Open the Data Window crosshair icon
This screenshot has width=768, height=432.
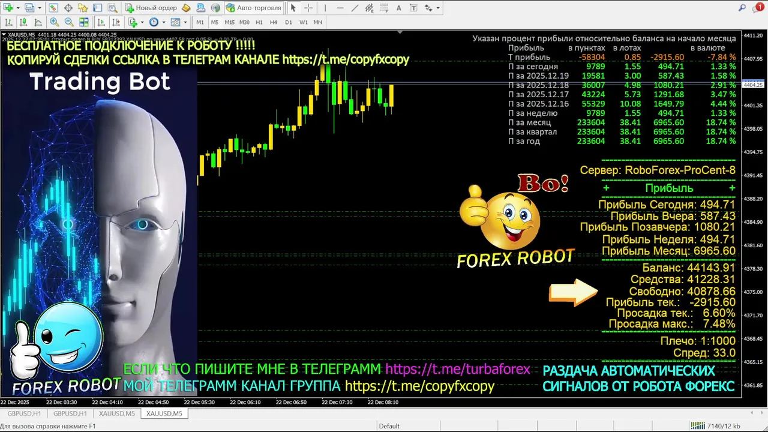[68, 8]
